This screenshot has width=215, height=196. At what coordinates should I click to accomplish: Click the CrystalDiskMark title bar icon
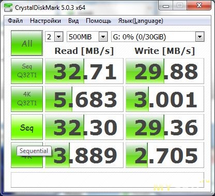coord(8,8)
